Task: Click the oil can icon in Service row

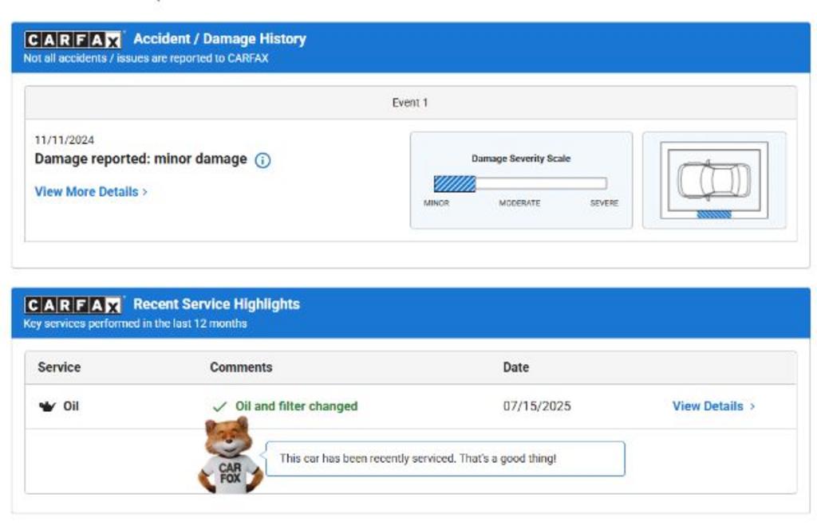Action: [x=47, y=406]
